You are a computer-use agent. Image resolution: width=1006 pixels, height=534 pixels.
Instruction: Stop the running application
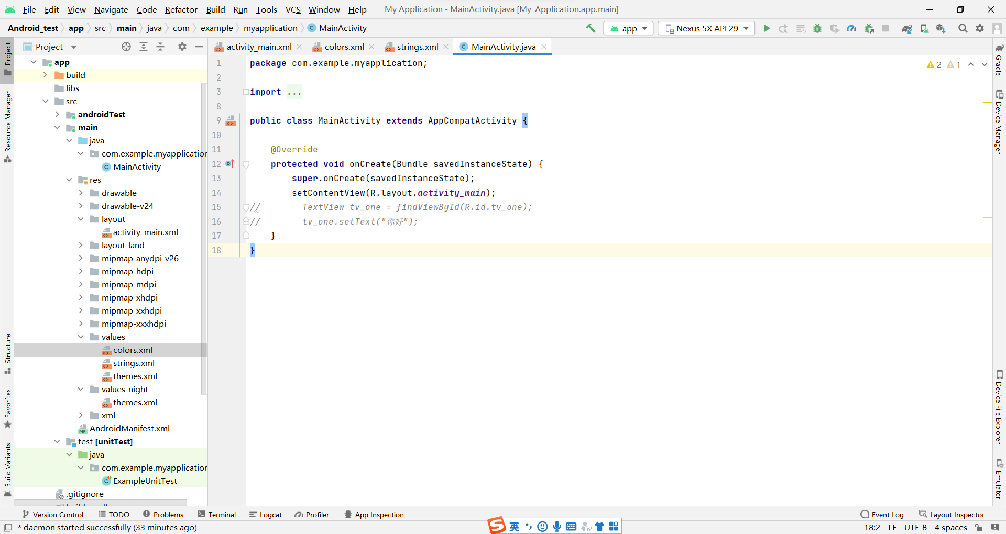885,28
